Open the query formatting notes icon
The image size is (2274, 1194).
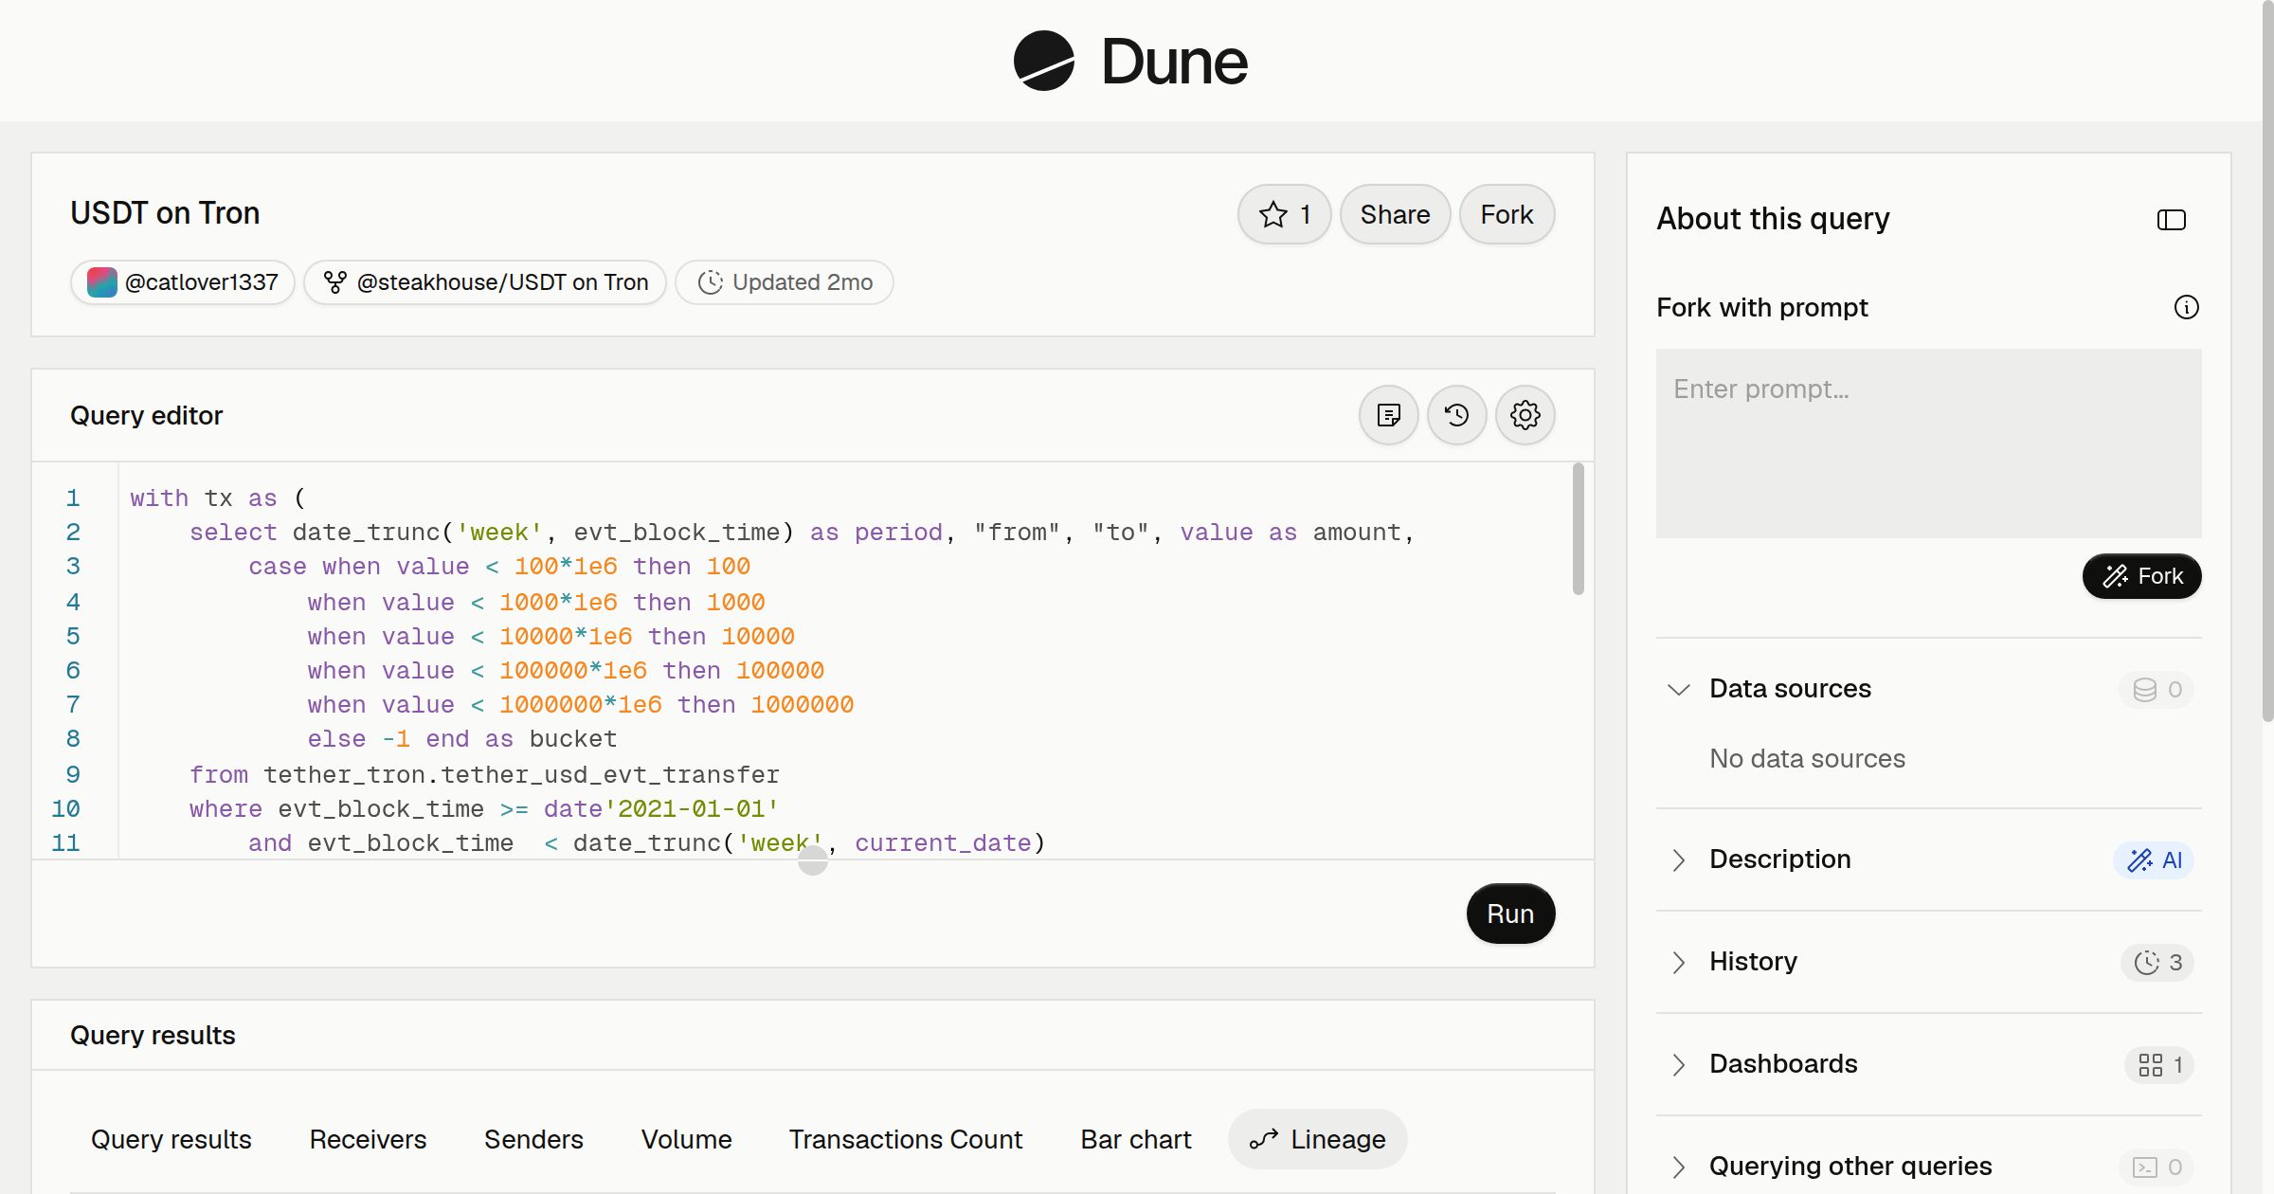click(1388, 415)
